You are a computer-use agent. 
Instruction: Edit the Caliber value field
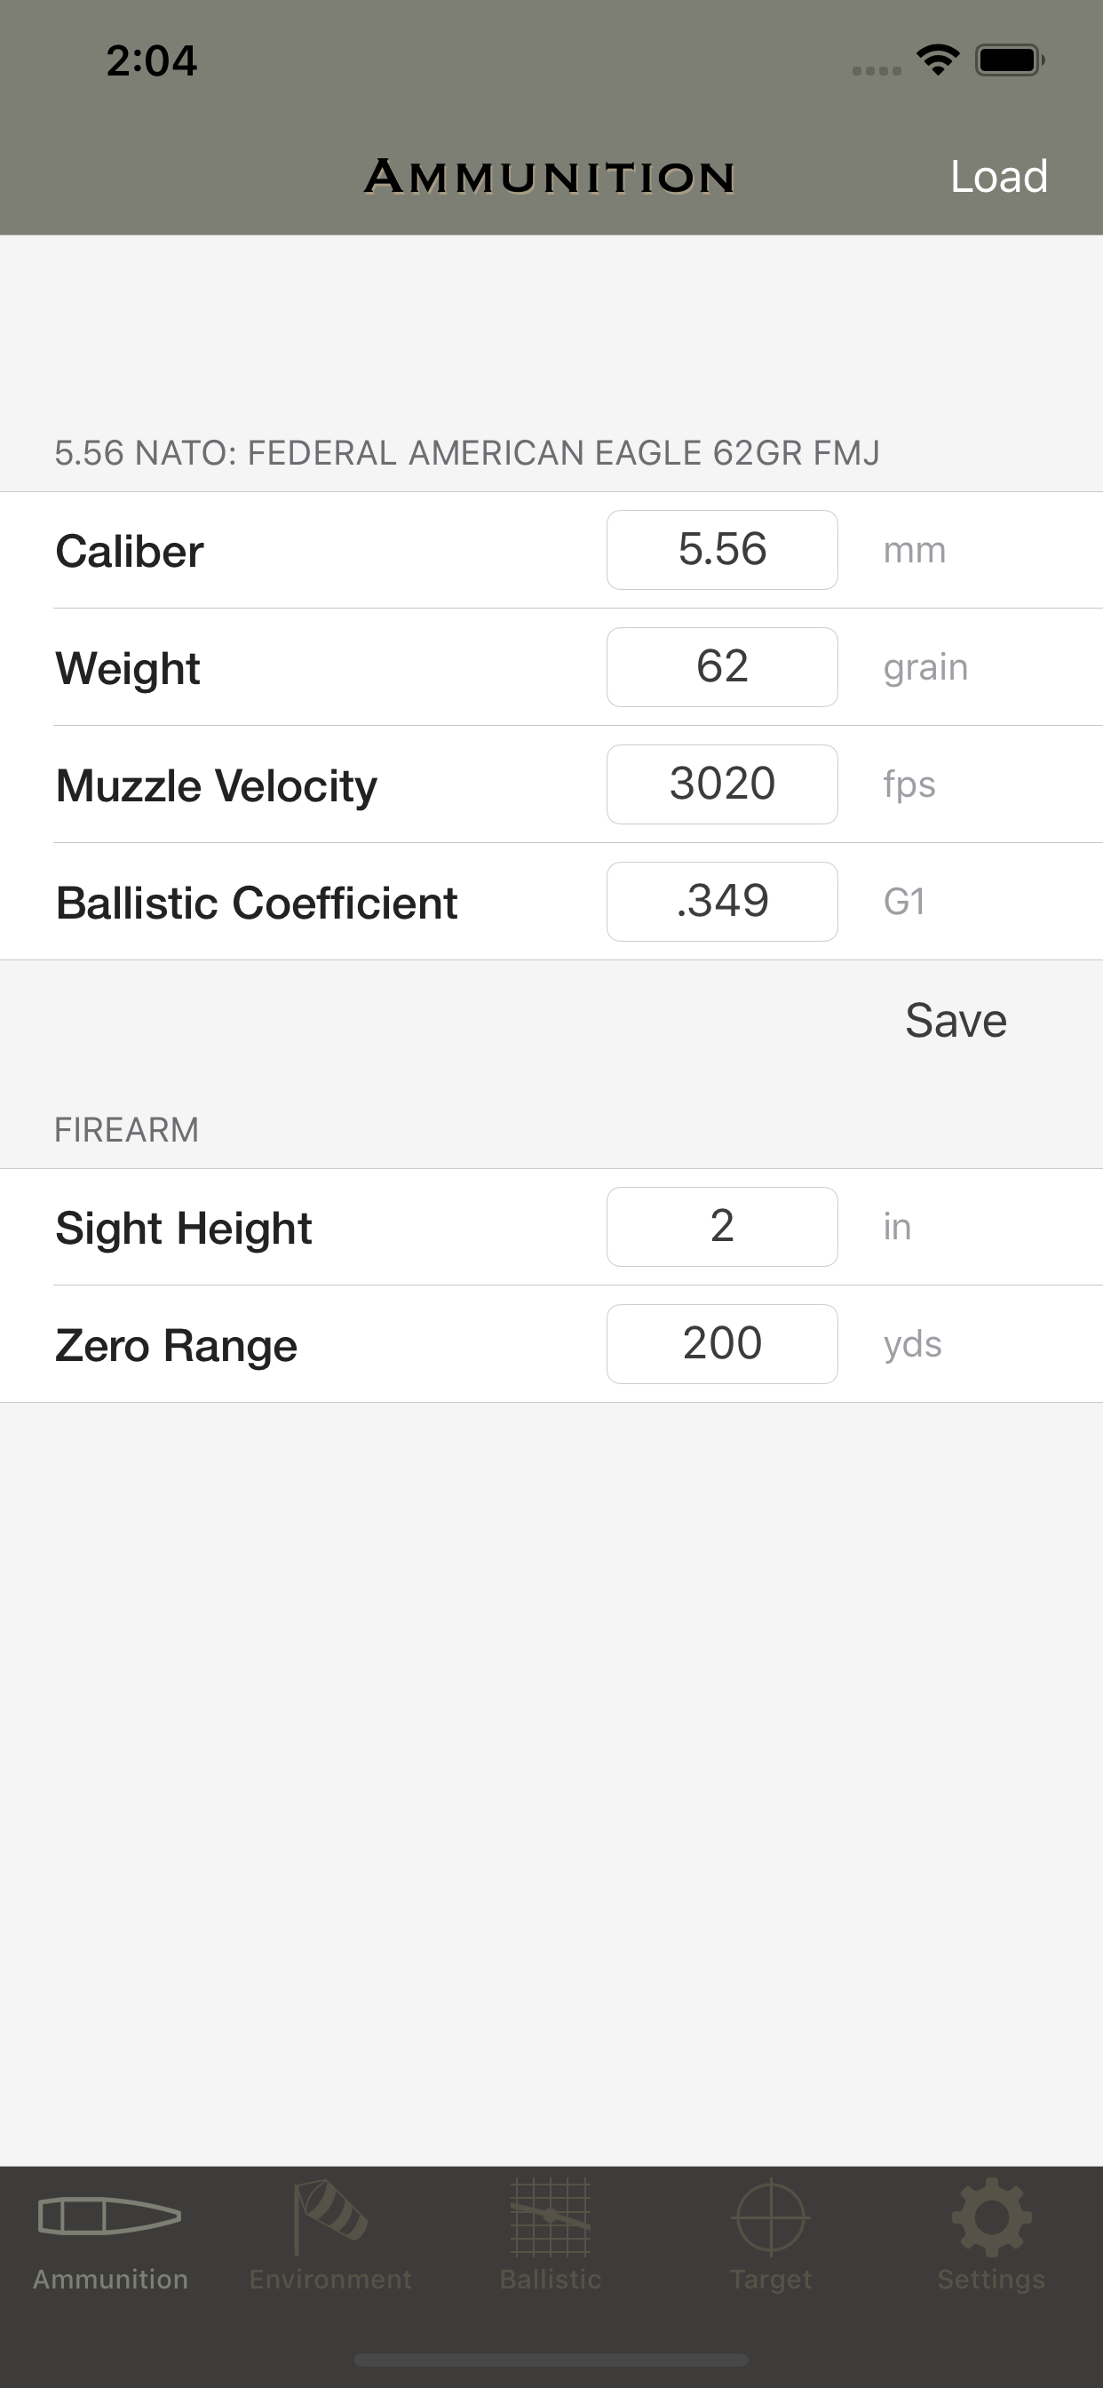(x=722, y=550)
